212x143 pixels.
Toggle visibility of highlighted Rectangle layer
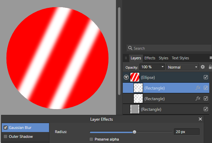point(206,88)
